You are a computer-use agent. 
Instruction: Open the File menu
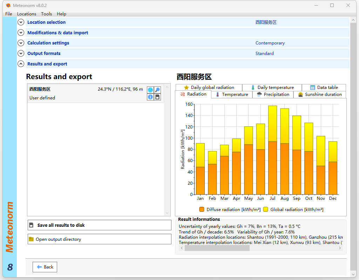pyautogui.click(x=9, y=14)
